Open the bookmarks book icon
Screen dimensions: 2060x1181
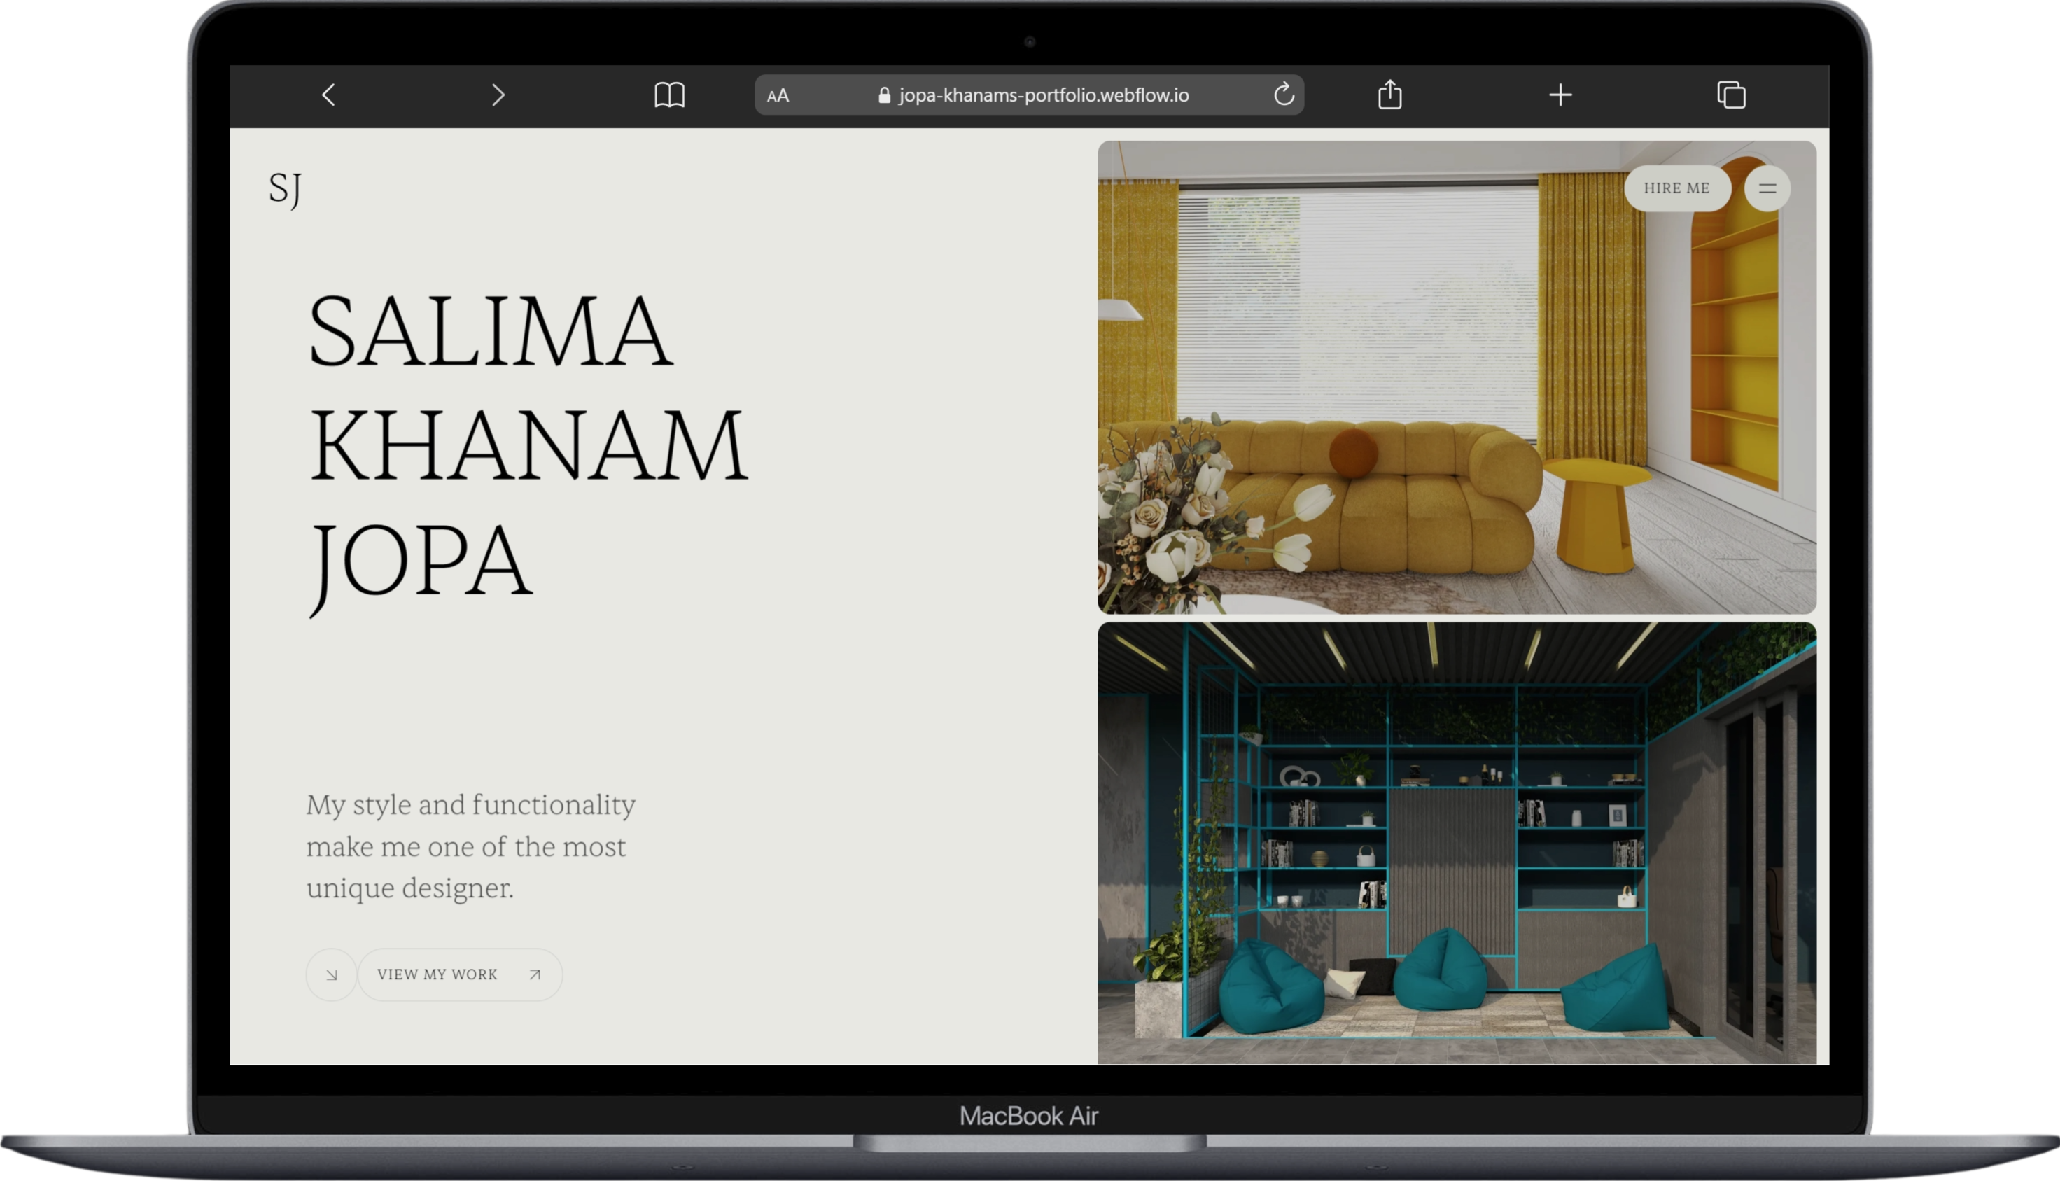click(x=669, y=95)
